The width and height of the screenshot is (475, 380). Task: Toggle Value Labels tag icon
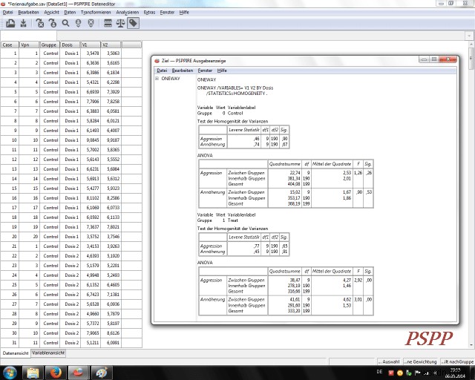point(134,23)
